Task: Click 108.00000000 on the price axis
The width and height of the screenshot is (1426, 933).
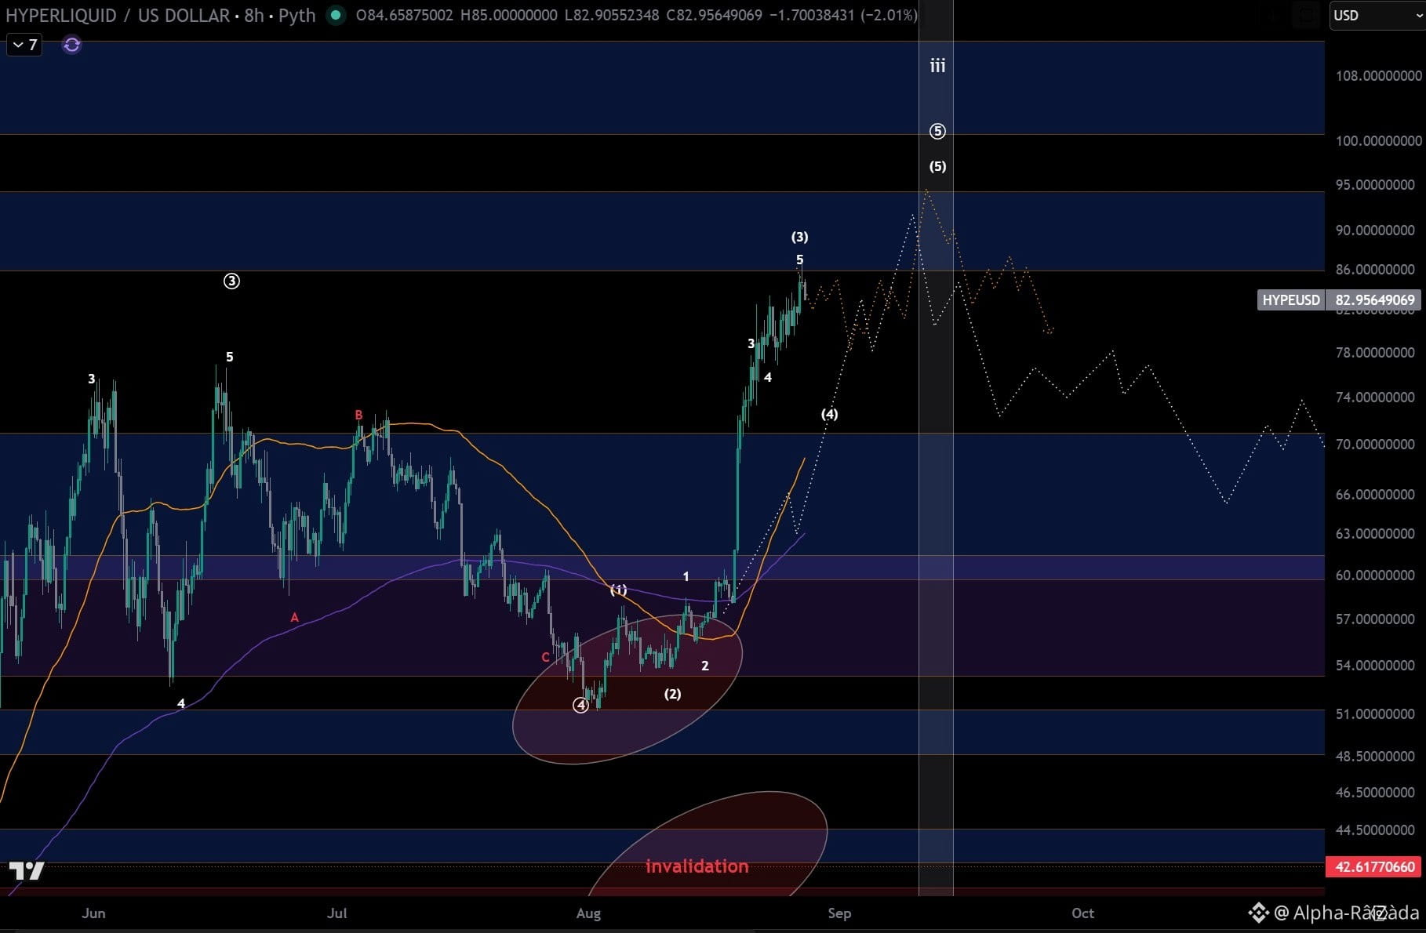Action: point(1378,76)
